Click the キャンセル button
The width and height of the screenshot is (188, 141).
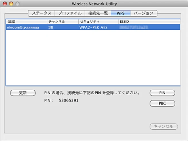point(164,126)
